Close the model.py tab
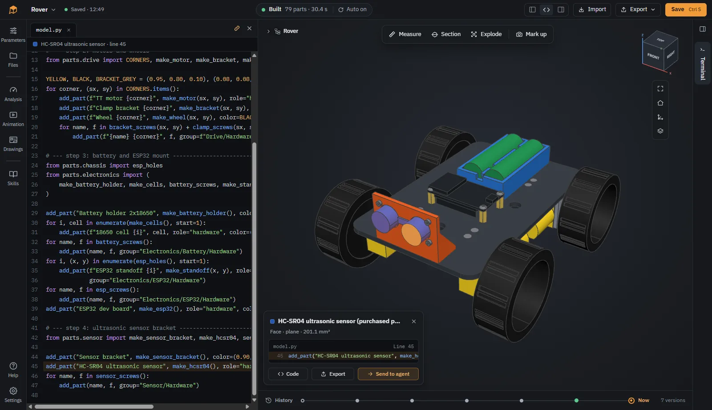The width and height of the screenshot is (712, 410). coord(69,30)
